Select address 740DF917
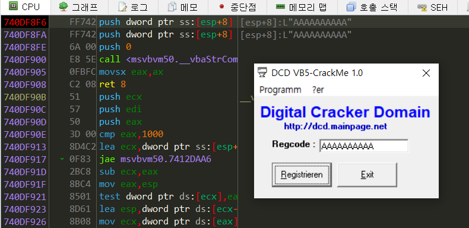The height and width of the screenshot is (228, 469). (25, 159)
